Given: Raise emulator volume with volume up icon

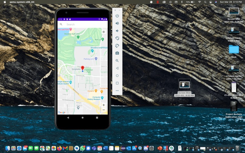Looking at the screenshot, I should coord(117,23).
